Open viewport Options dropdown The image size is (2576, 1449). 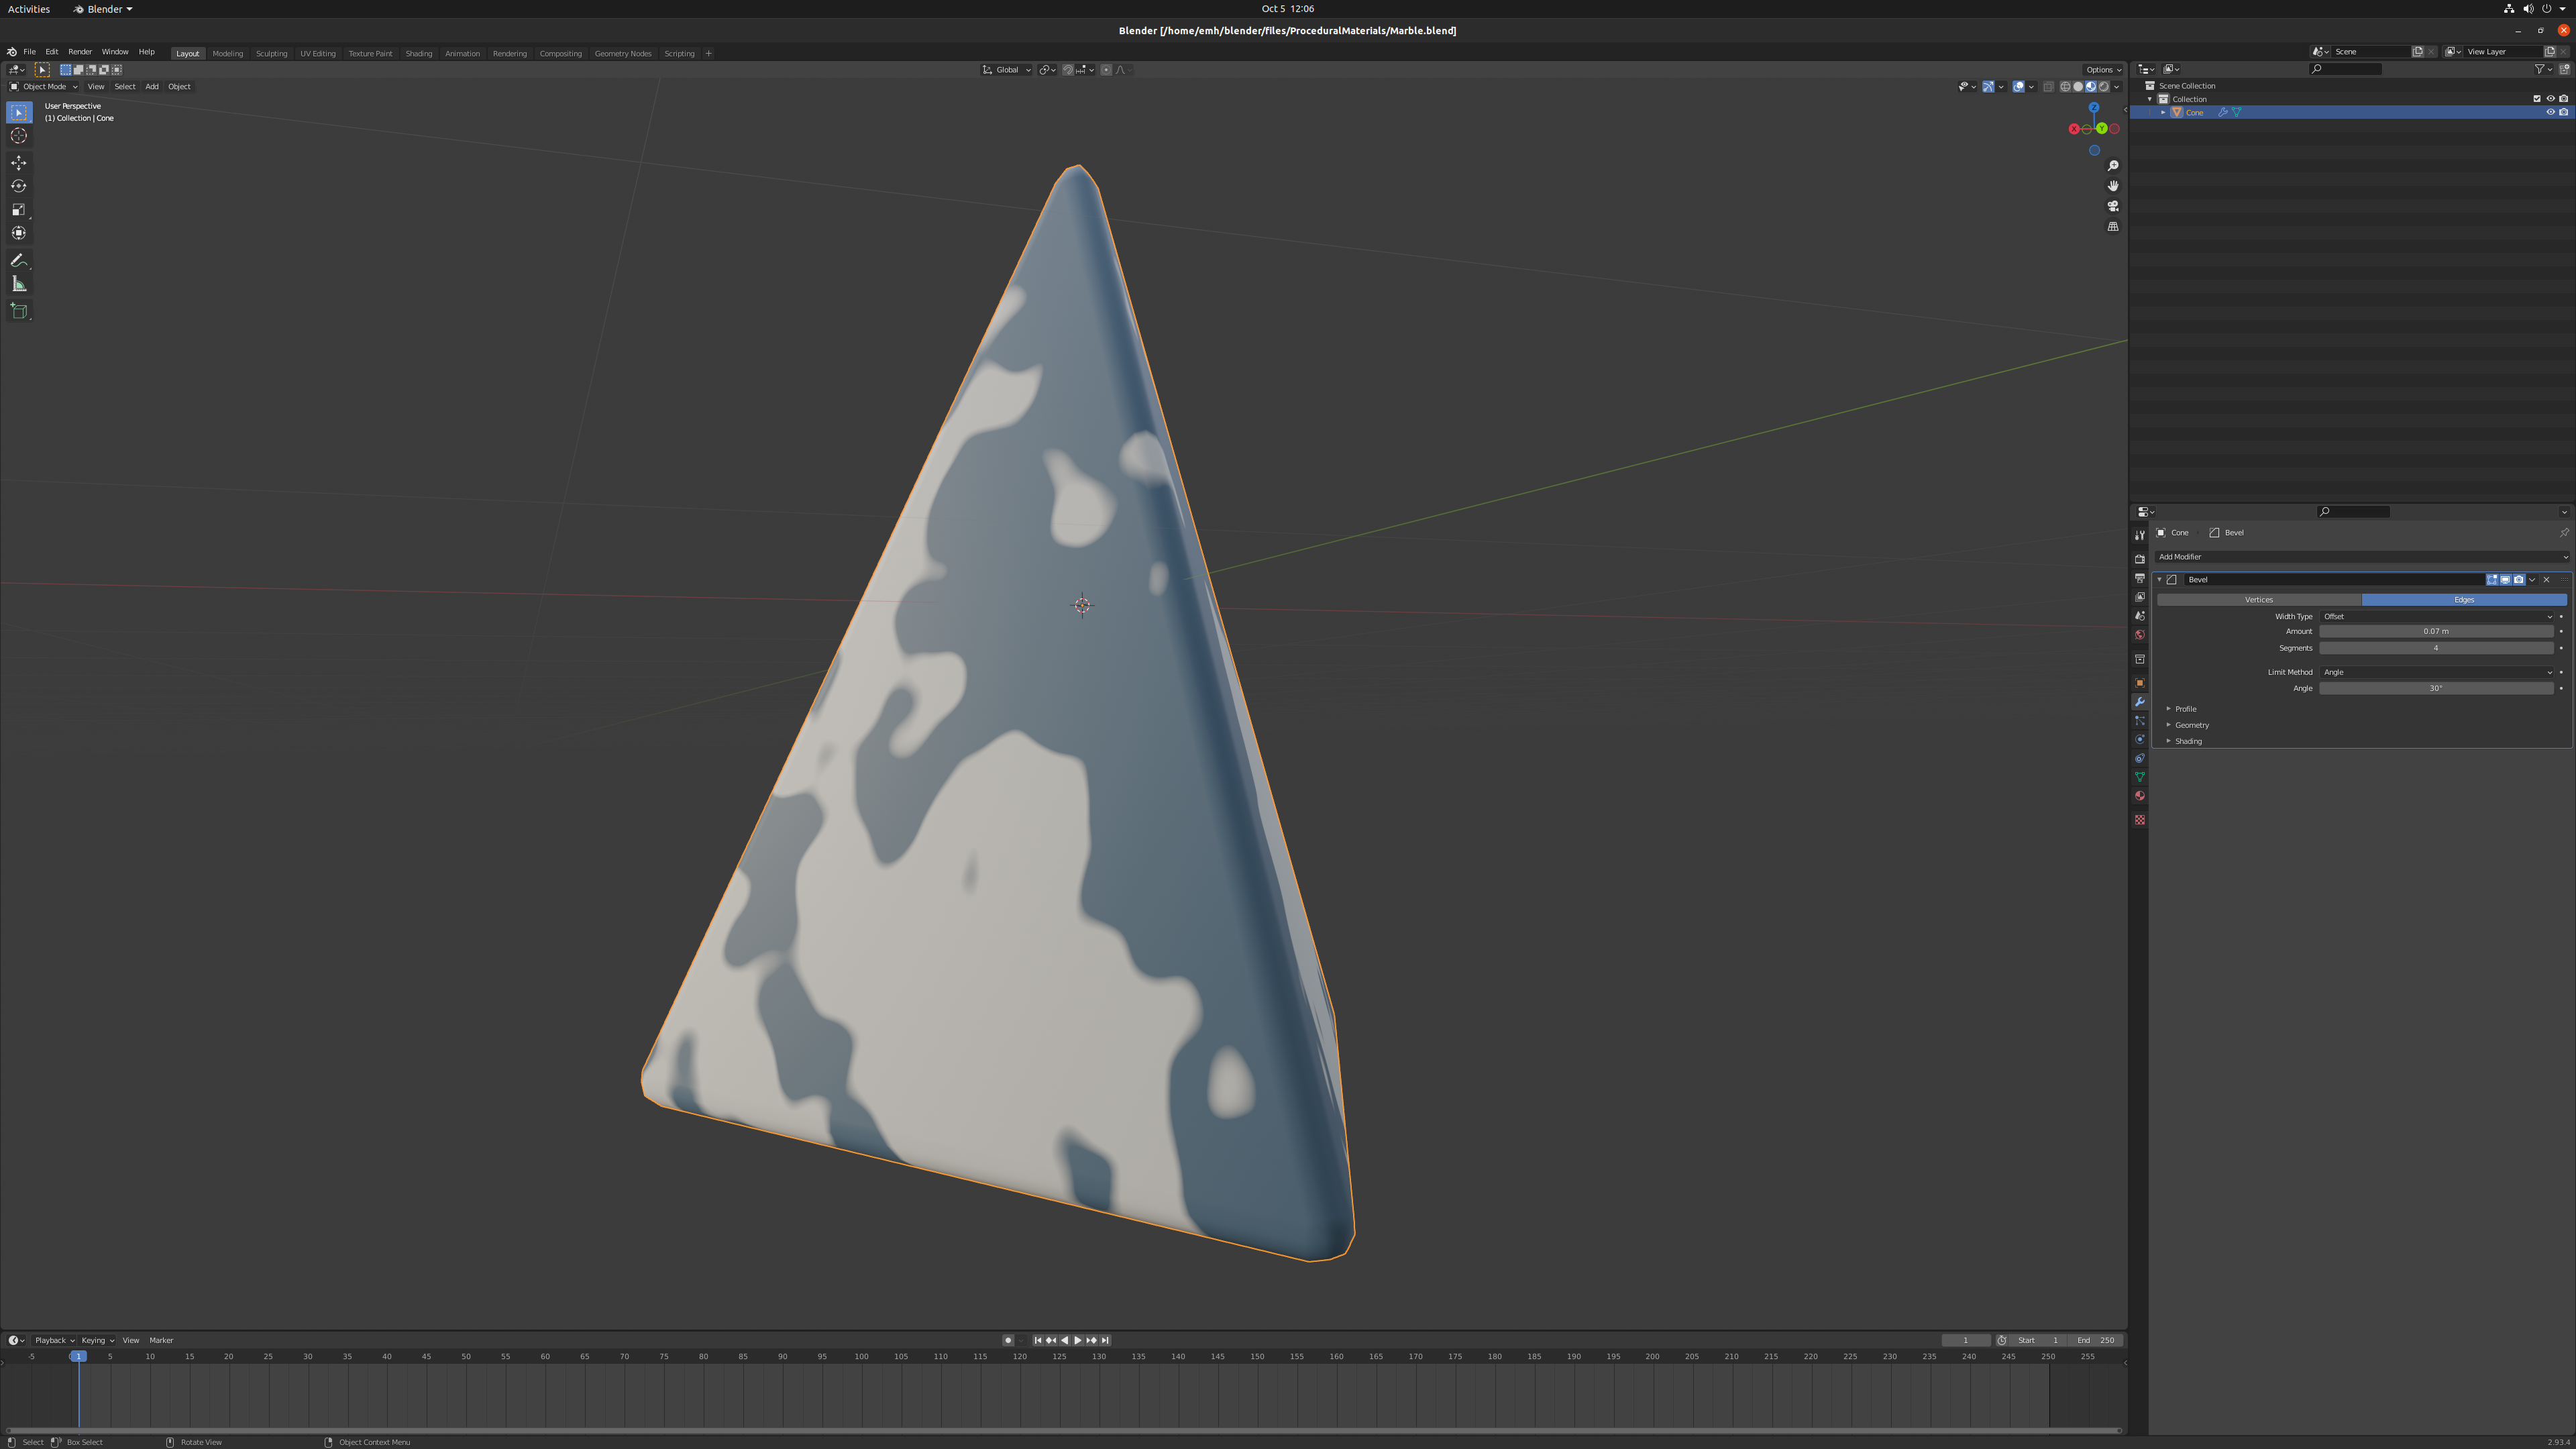coord(2103,70)
